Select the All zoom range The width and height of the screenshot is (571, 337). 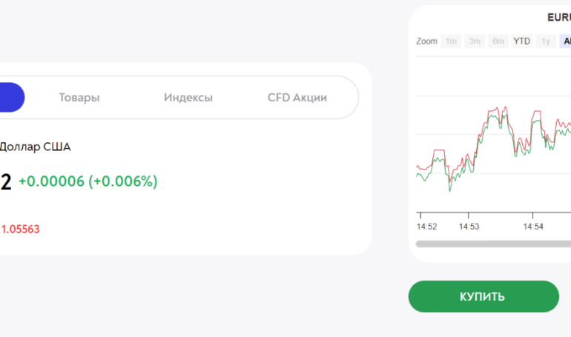pos(565,41)
